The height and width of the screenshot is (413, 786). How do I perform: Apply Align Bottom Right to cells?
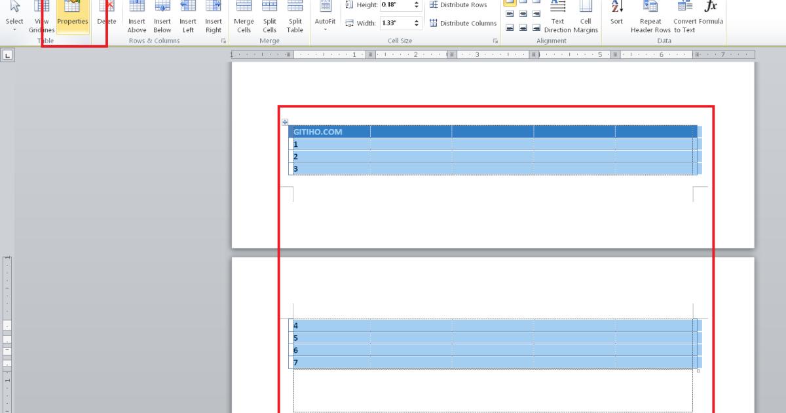click(x=537, y=27)
